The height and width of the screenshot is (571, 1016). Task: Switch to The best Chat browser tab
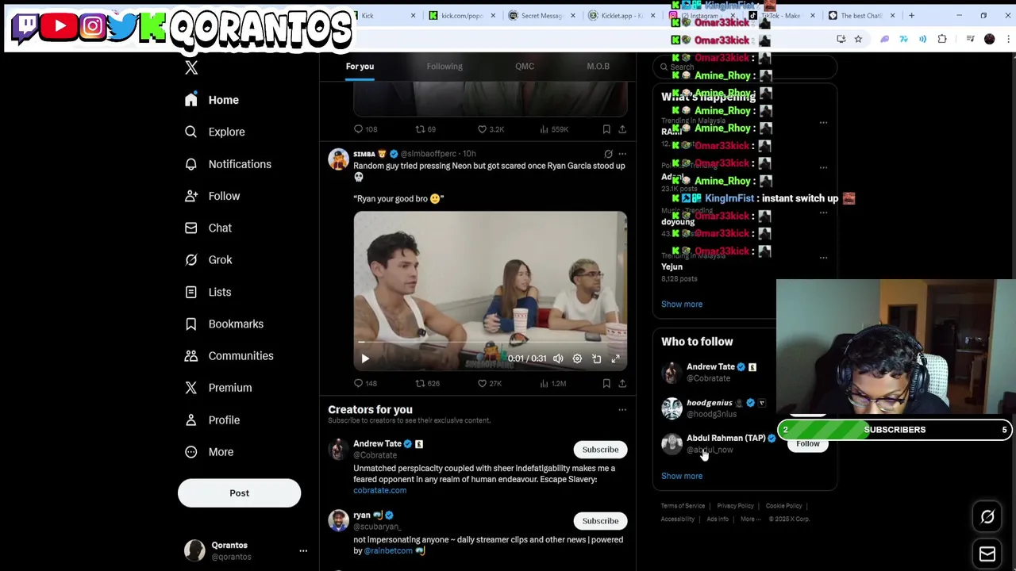click(860, 16)
